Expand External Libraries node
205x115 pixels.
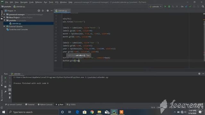click(x=4, y=27)
